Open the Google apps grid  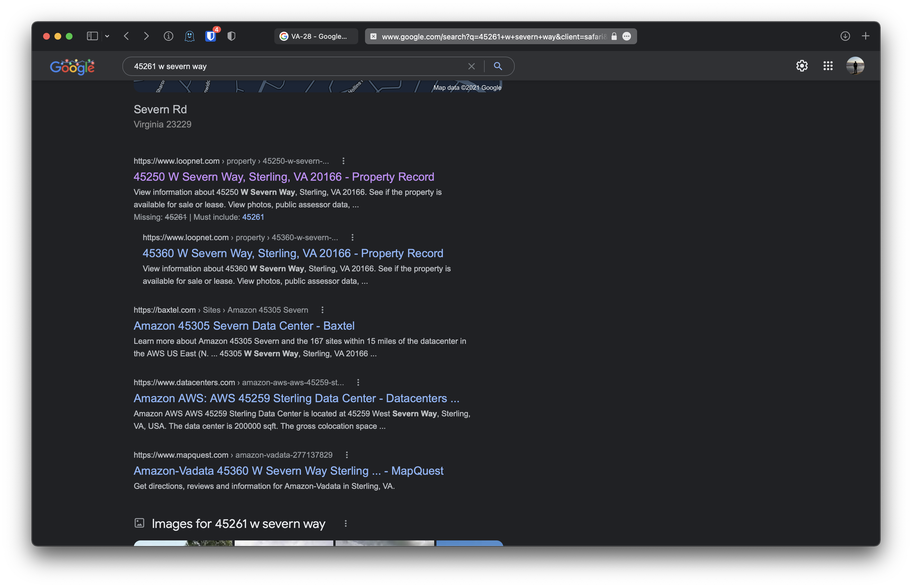coord(828,66)
